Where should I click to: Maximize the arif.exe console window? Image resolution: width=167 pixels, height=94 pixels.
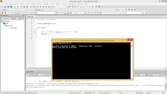pyautogui.click(x=126, y=40)
